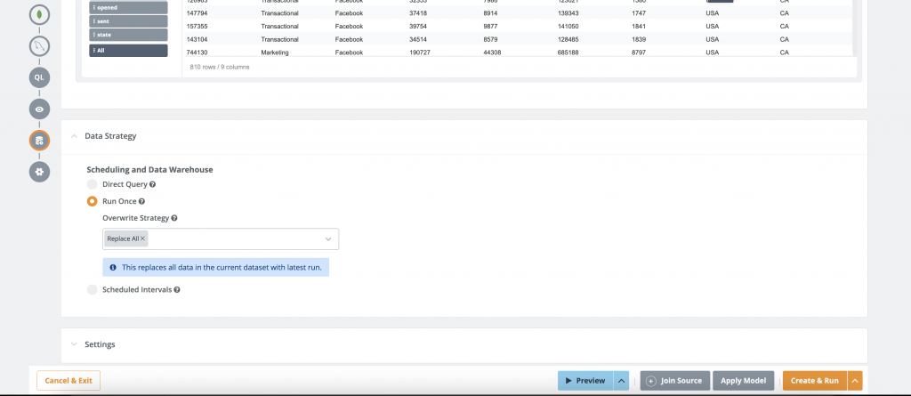This screenshot has height=396, width=911.
Task: Click Facebook in row 744130
Action: [349, 53]
